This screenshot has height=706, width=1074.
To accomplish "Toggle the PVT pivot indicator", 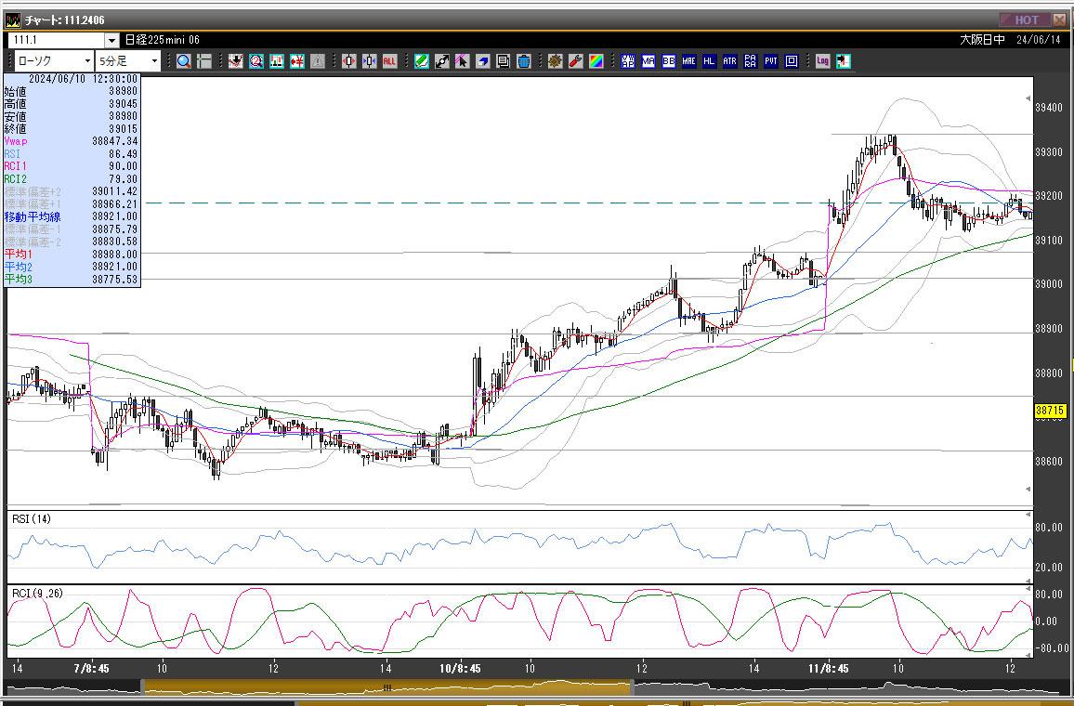I will point(770,61).
